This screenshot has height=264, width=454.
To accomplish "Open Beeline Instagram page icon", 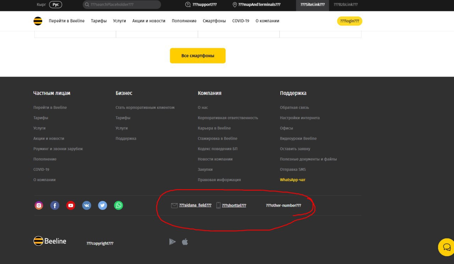I will (39, 205).
